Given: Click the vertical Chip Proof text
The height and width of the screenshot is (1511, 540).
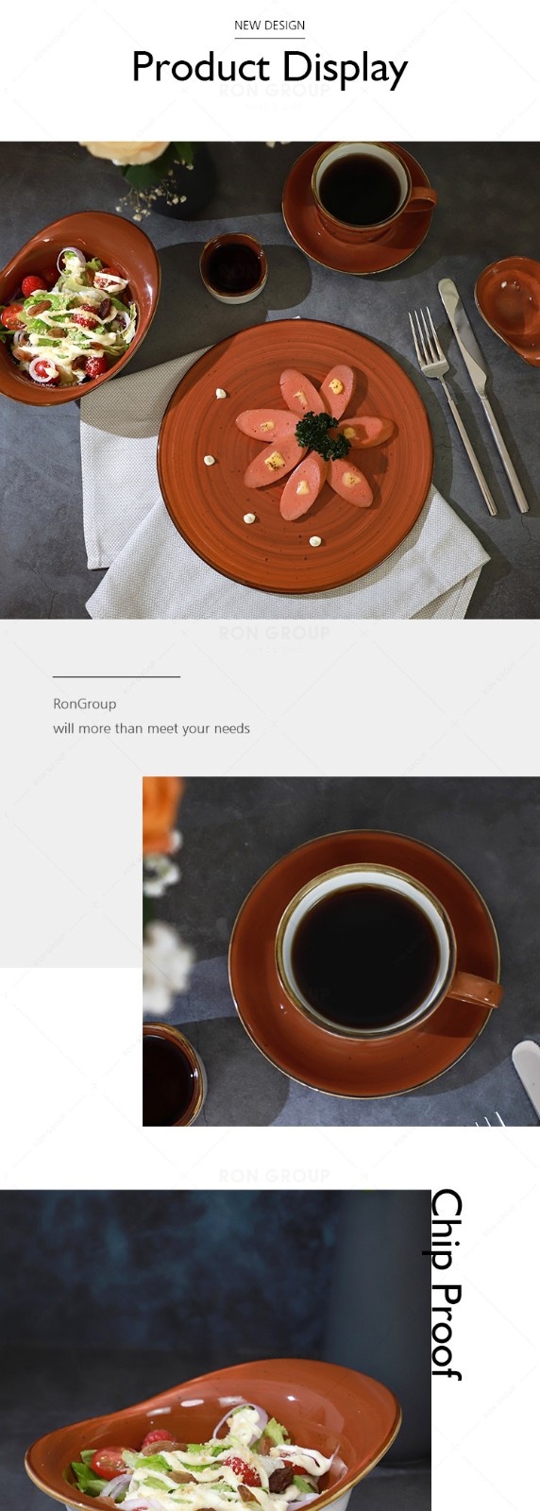Looking at the screenshot, I should 447,1284.
